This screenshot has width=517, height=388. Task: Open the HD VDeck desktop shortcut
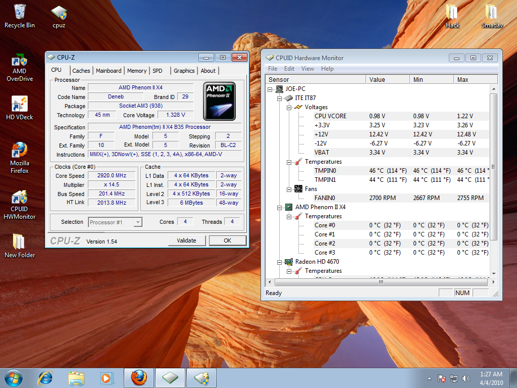point(19,108)
